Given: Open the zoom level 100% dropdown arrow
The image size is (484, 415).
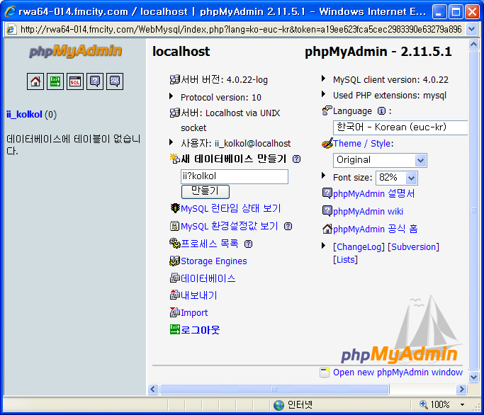Looking at the screenshot, I should pos(463,405).
